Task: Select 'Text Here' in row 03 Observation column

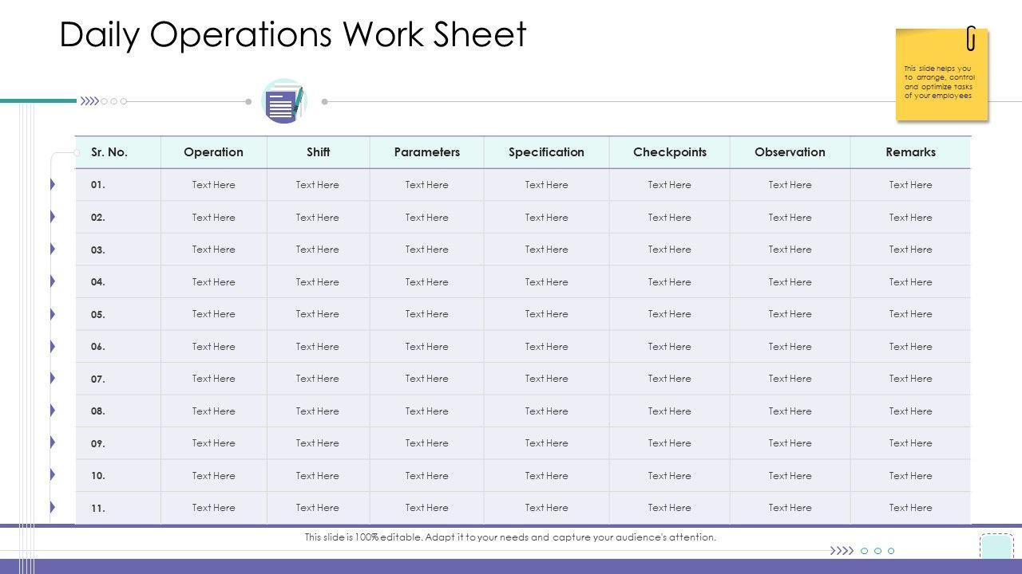Action: [x=790, y=250]
